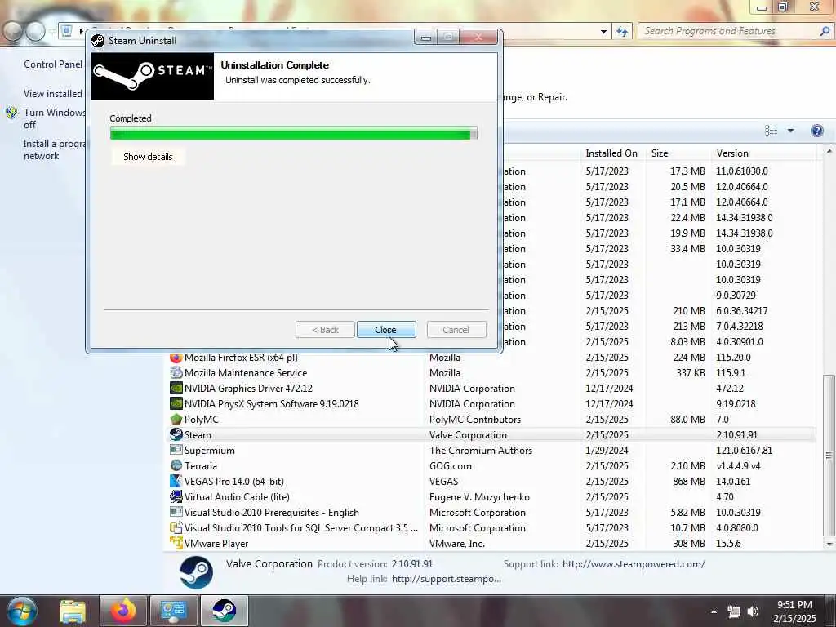Open Control Panel Home link in sidebar
Viewport: 836px width, 627px height.
coord(53,64)
